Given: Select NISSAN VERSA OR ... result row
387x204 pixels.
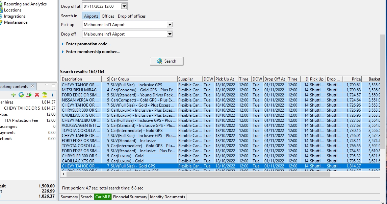Looking at the screenshot, I should (221, 100).
